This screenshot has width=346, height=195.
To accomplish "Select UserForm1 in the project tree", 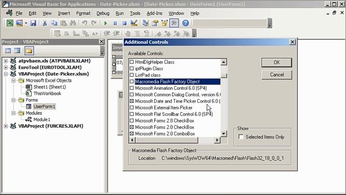I will (44, 107).
